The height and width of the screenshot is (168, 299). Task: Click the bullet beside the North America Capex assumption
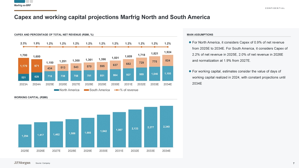(190, 42)
